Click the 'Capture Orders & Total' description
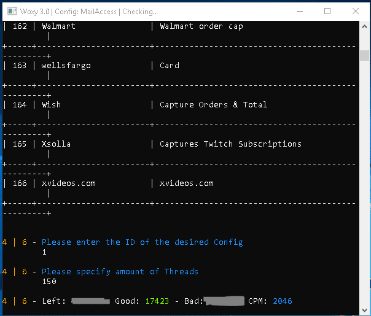The image size is (371, 316). tap(213, 105)
